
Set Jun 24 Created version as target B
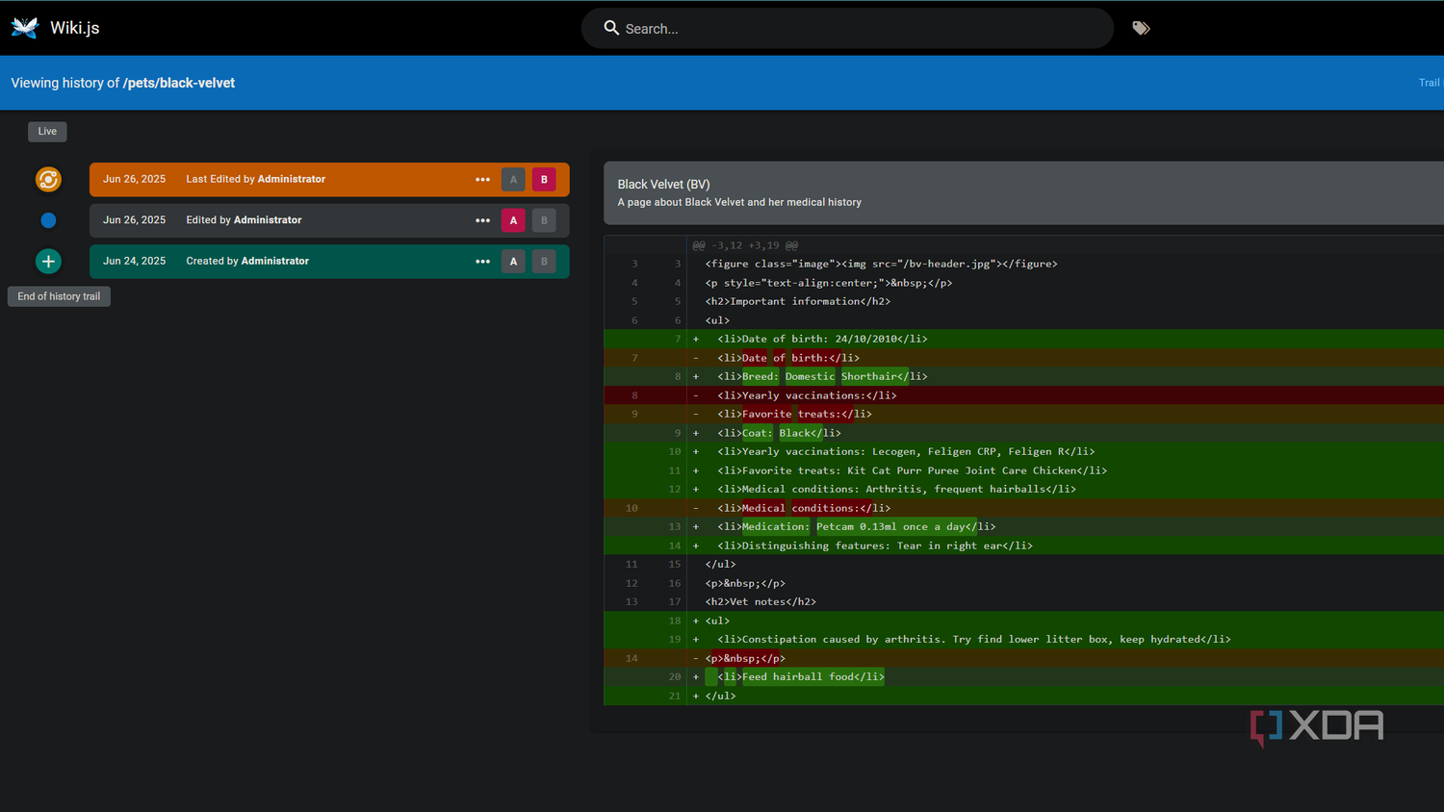click(544, 261)
